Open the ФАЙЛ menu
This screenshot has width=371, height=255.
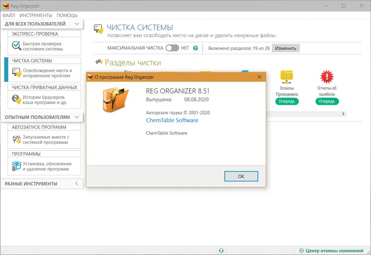[9, 15]
